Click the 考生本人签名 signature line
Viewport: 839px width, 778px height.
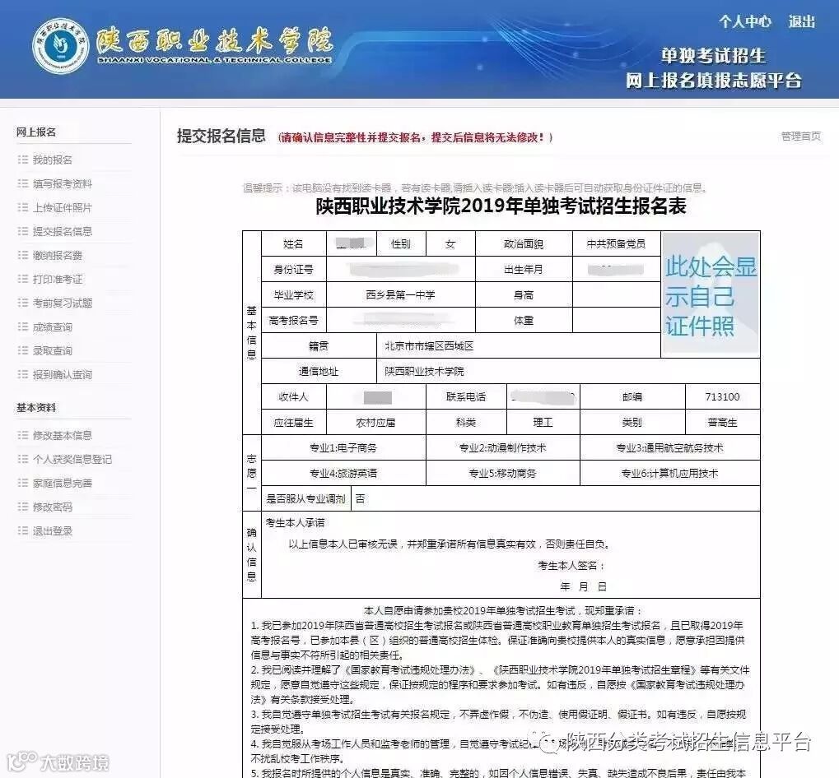(571, 566)
